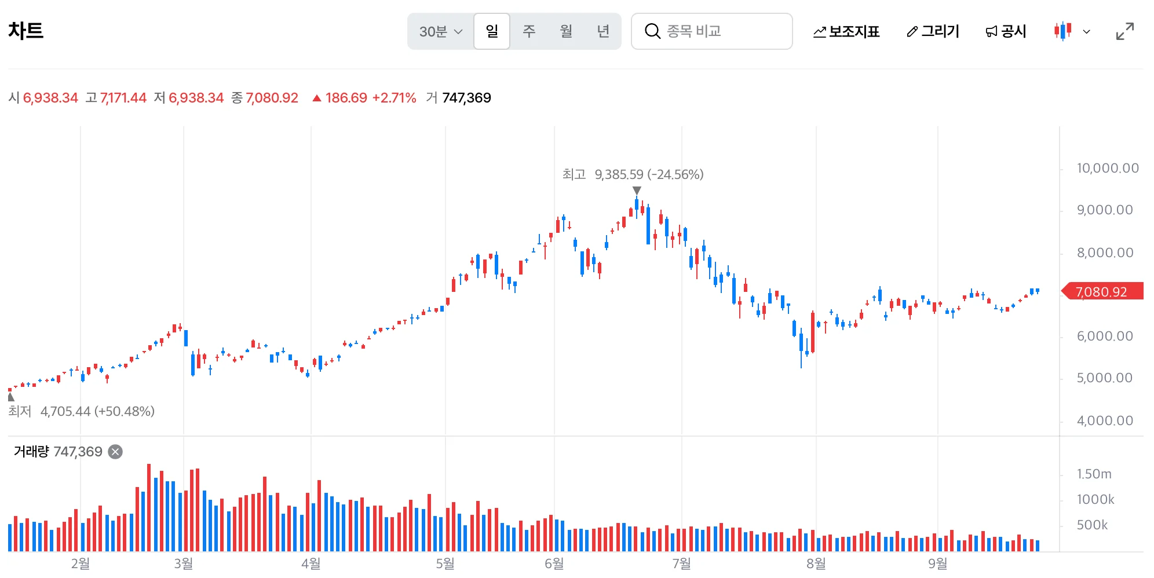This screenshot has width=1154, height=578.
Task: Switch to the 월 monthly tab
Action: [x=566, y=31]
